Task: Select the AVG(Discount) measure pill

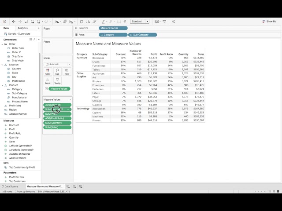Action: (x=57, y=105)
